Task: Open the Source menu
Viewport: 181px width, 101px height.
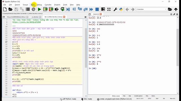Action: [25, 5]
